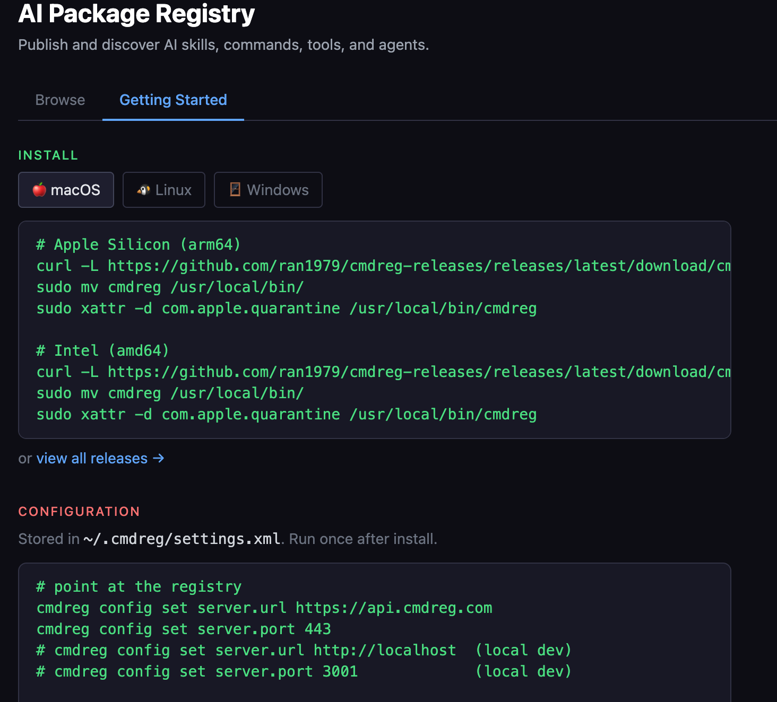Image resolution: width=777 pixels, height=702 pixels.
Task: Click the curl command under Intel
Action: coord(383,372)
